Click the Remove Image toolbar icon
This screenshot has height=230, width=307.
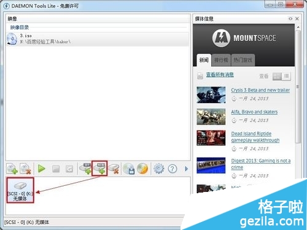25,169
